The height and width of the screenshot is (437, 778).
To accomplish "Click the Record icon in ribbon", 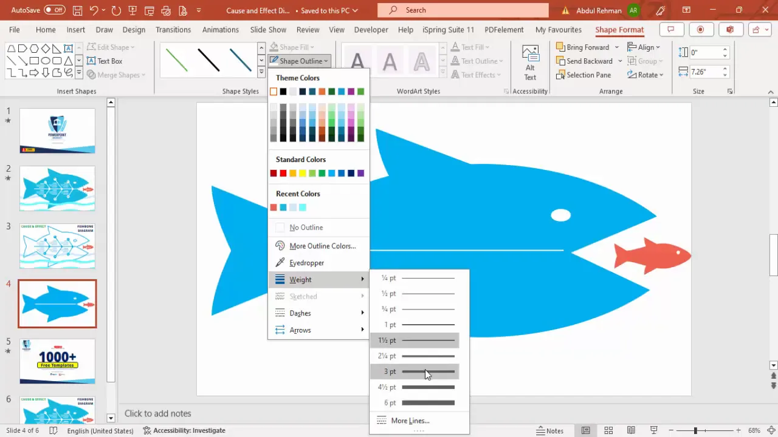I will tap(700, 29).
